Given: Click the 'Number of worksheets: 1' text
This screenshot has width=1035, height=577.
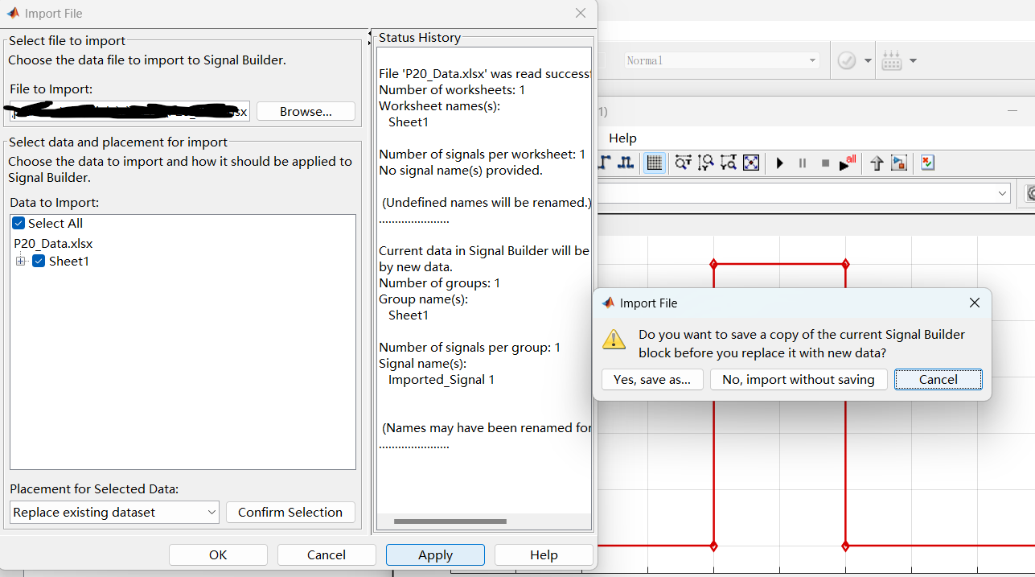Looking at the screenshot, I should 452,90.
